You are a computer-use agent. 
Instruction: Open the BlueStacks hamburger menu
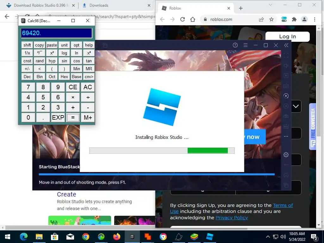pyautogui.click(x=246, y=45)
